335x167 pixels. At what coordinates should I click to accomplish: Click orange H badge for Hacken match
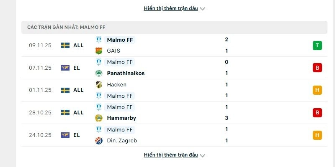317,90
